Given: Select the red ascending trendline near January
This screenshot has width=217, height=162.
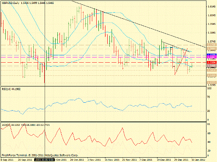Looking at the screenshot, I should [181, 62].
